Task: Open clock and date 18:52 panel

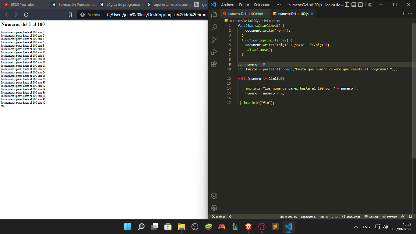Action: click(x=402, y=227)
